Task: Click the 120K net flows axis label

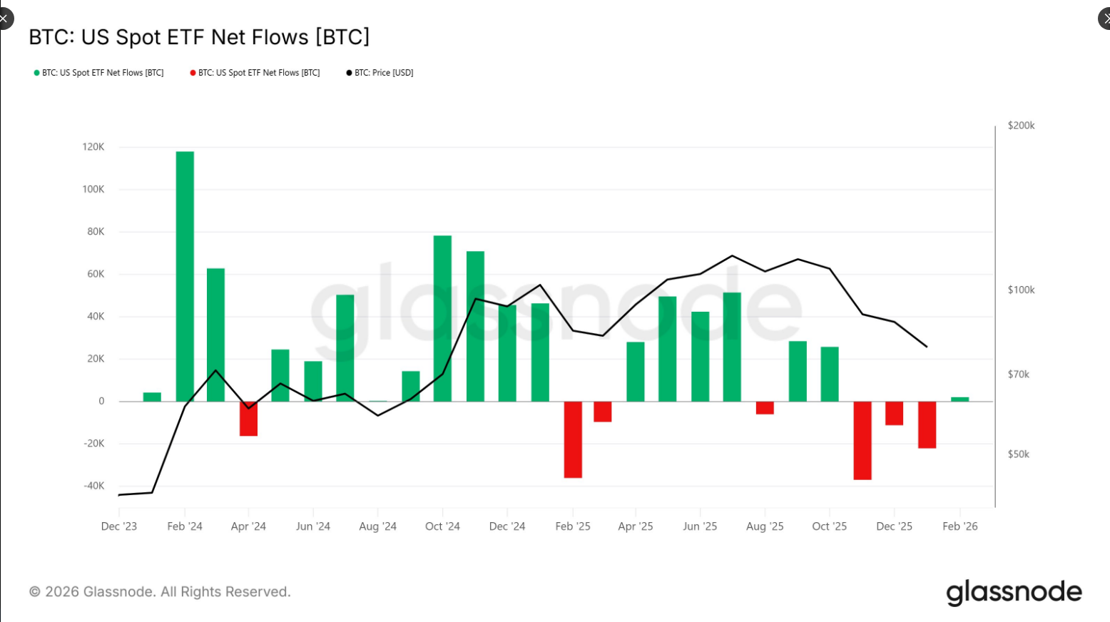Action: [93, 147]
